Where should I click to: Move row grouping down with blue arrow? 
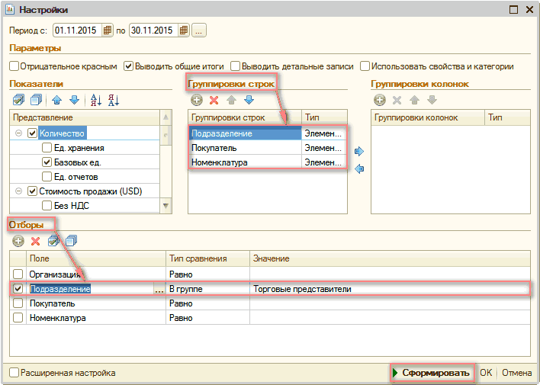click(x=248, y=100)
